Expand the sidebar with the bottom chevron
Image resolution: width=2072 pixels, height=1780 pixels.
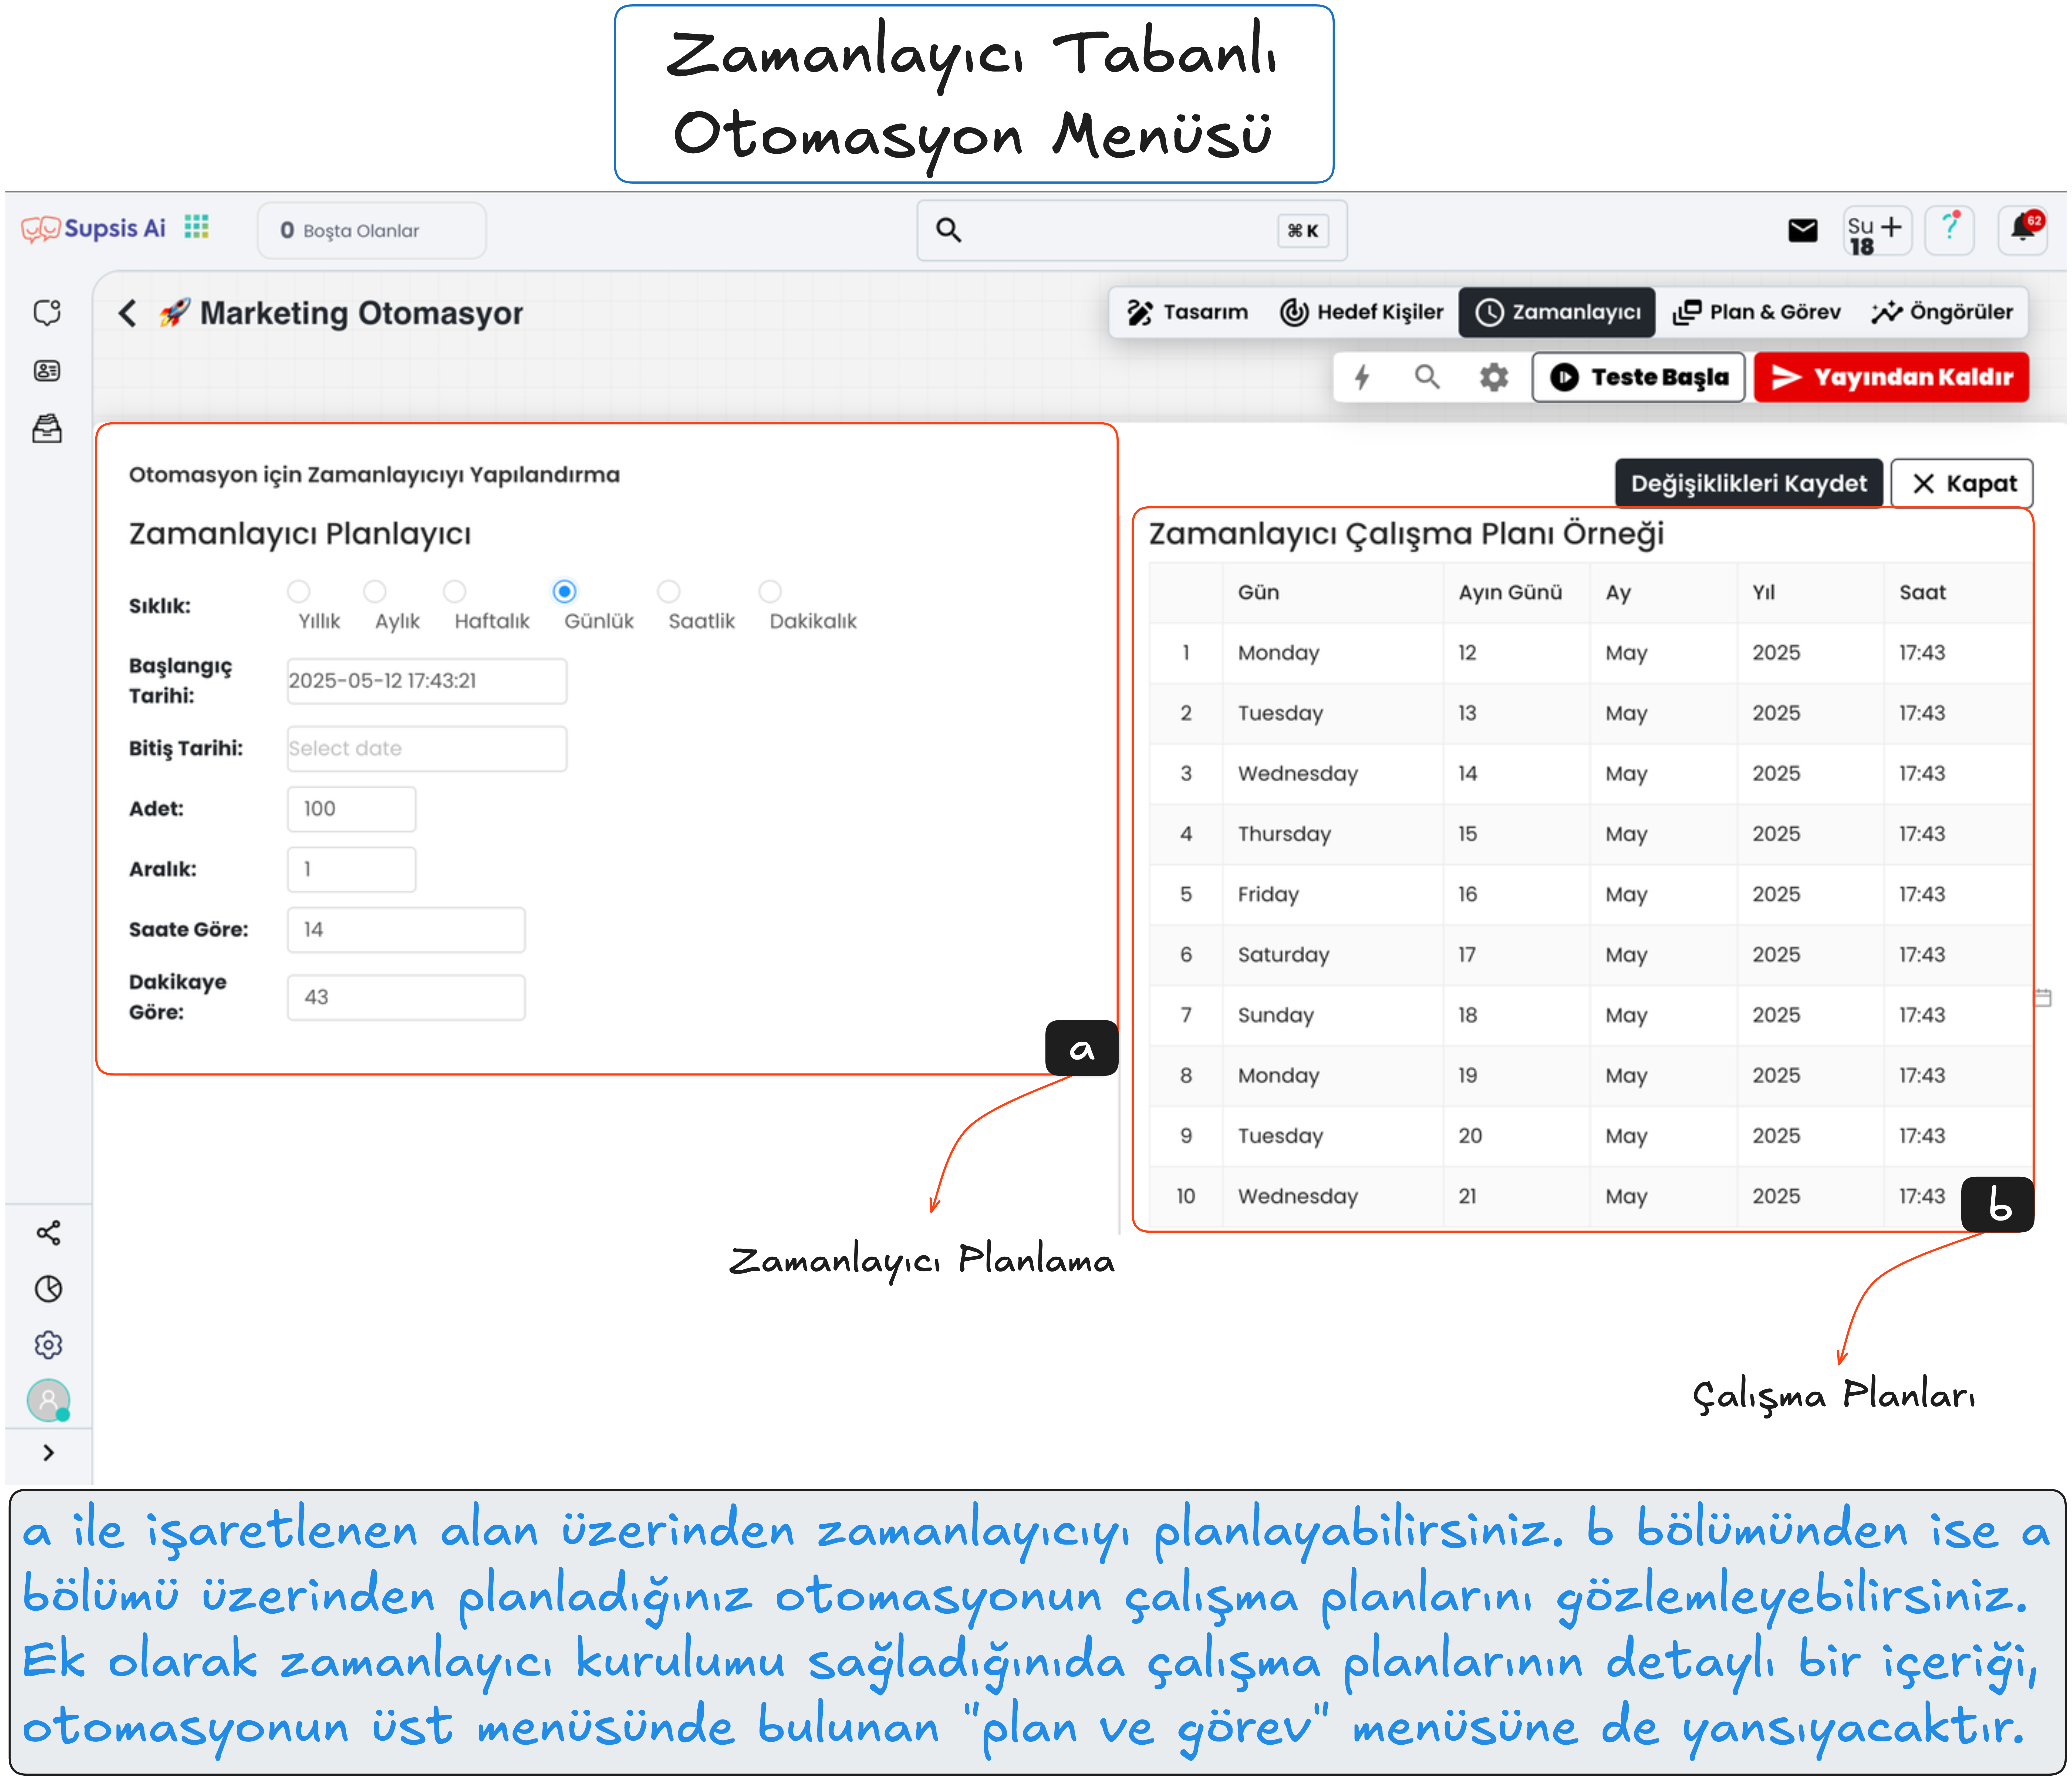pos(48,1453)
